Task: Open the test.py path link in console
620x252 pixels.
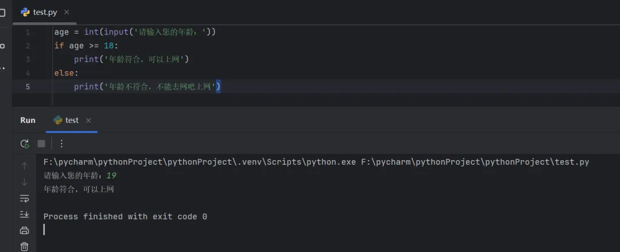Action: [475, 162]
